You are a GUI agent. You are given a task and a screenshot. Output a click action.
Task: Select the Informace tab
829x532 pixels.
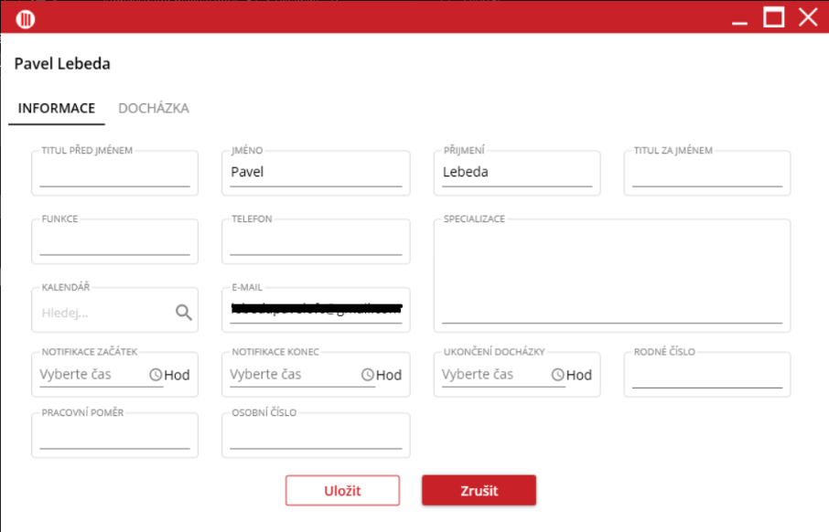(x=57, y=108)
